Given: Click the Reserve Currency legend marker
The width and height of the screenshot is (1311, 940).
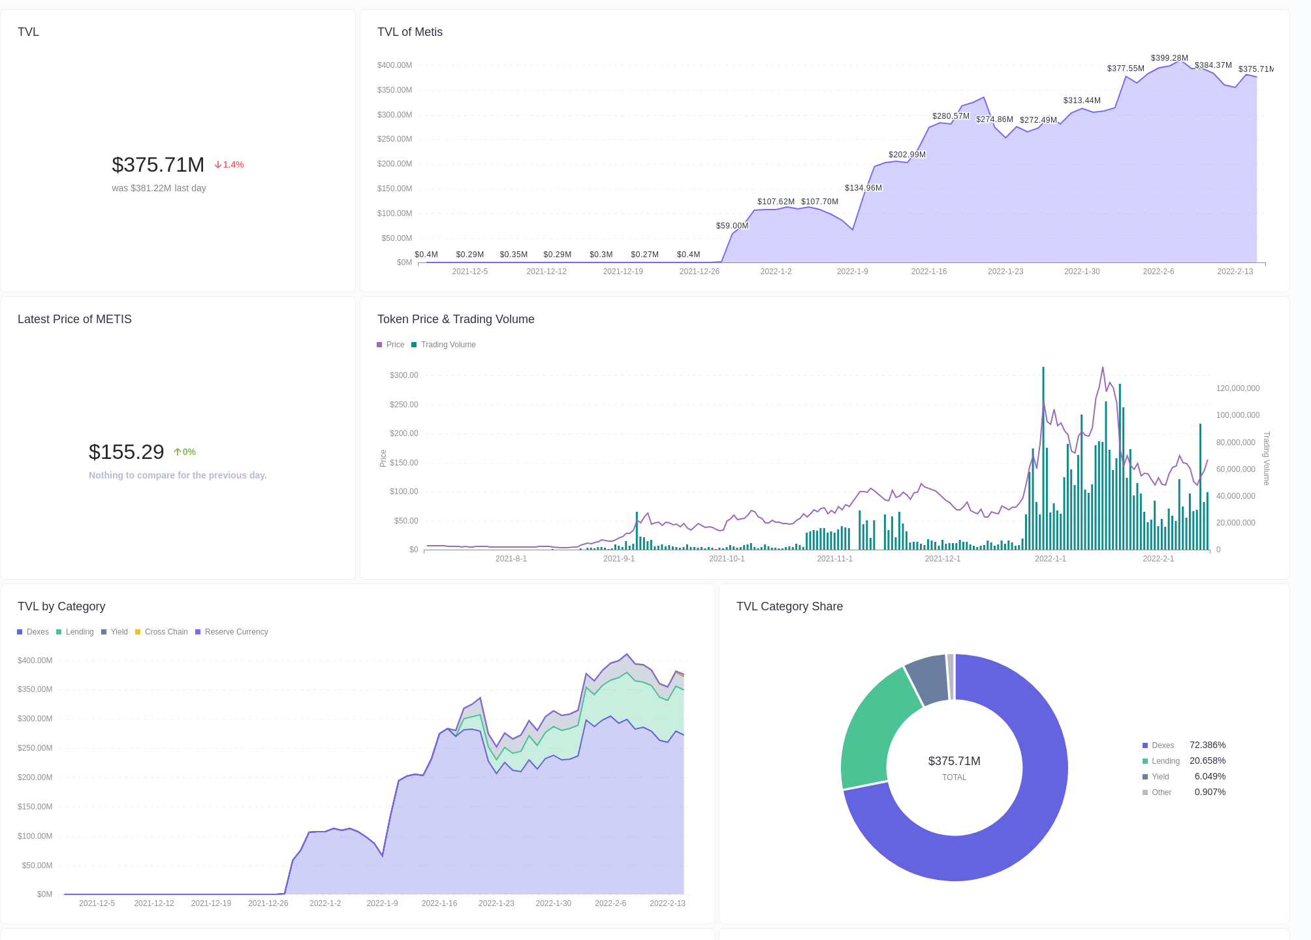Looking at the screenshot, I should 198,631.
